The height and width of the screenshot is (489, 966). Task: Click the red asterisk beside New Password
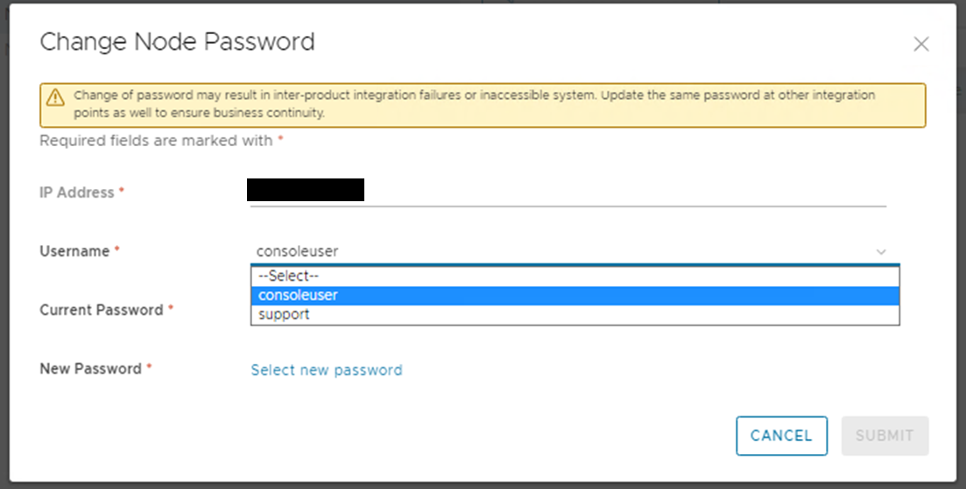point(149,367)
